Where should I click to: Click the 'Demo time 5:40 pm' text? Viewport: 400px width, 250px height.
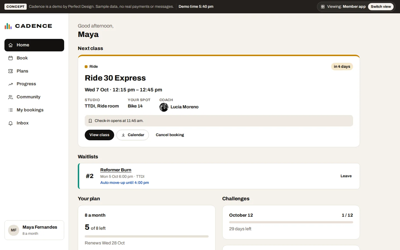pyautogui.click(x=196, y=7)
